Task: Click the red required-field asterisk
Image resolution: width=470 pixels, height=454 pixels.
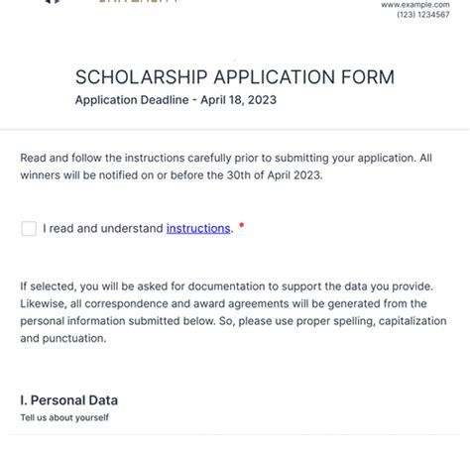Action: (242, 225)
